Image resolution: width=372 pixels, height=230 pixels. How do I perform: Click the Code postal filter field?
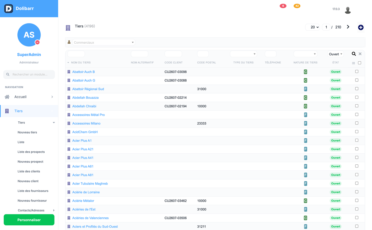(x=203, y=54)
